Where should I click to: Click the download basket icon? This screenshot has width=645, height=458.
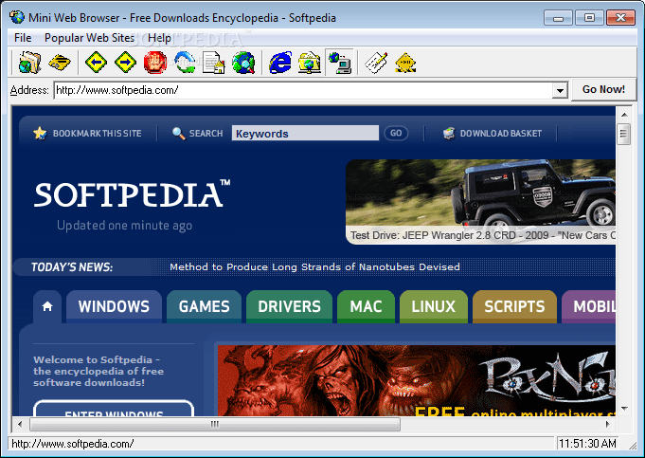[449, 133]
